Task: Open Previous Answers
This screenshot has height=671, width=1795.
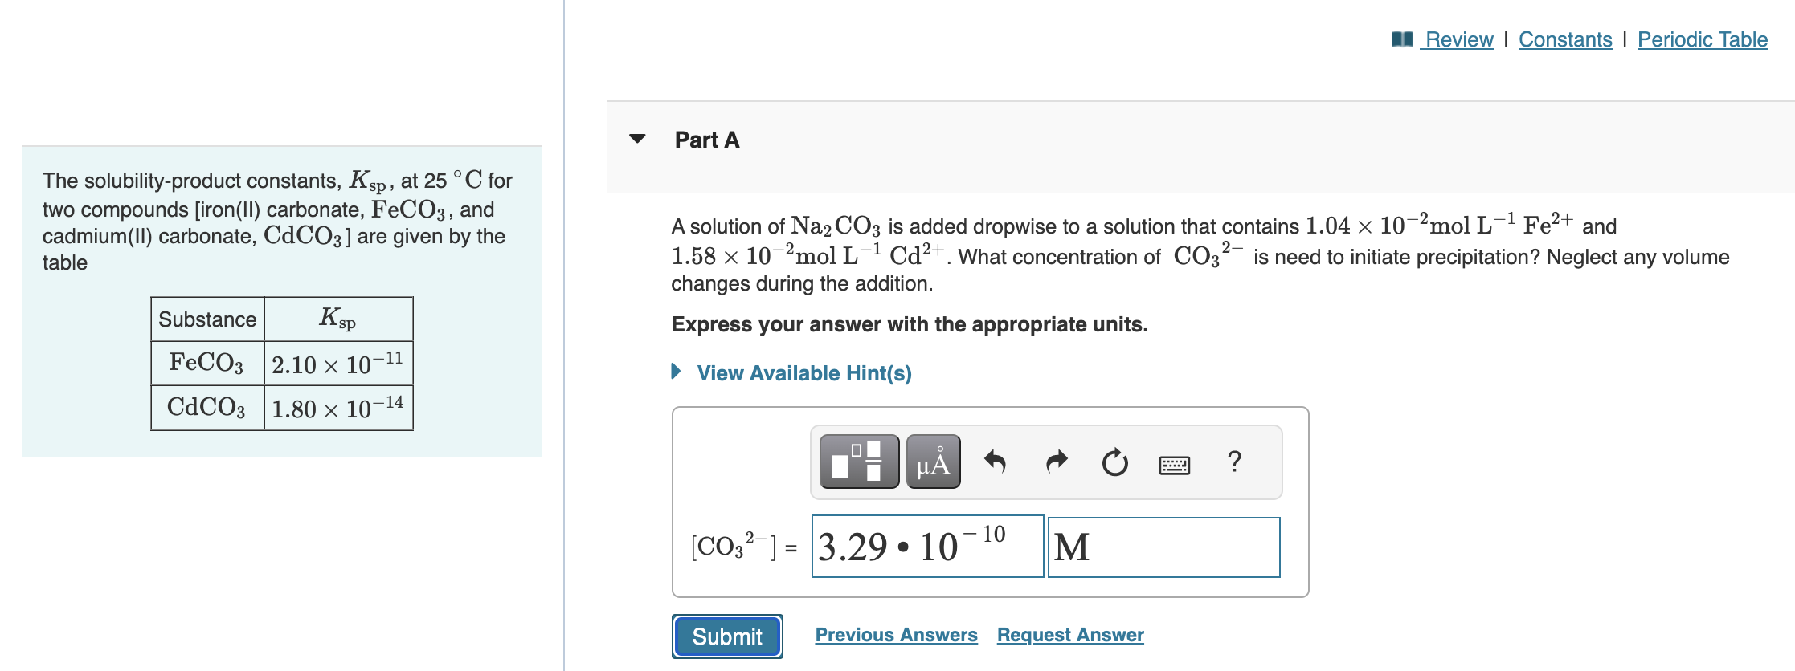Action: (x=896, y=634)
